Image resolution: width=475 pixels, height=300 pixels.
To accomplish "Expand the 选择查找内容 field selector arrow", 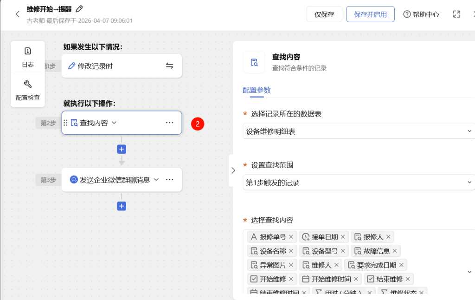I will click(x=469, y=272).
